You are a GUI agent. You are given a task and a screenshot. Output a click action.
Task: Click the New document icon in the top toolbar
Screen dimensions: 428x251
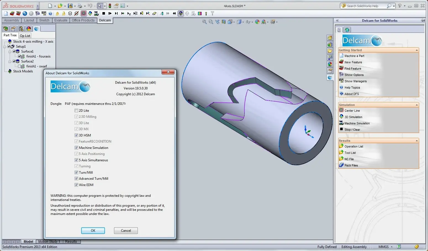click(x=50, y=6)
